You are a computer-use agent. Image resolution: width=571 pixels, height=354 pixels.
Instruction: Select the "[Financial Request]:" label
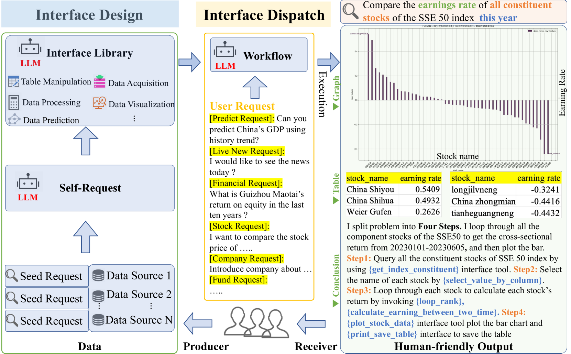[x=246, y=183]
